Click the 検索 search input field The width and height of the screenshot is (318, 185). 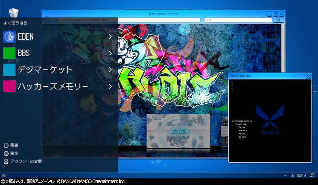point(238,20)
